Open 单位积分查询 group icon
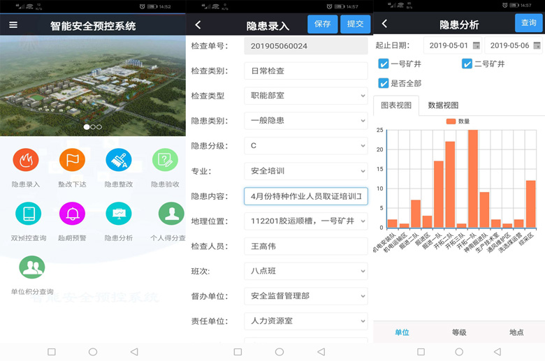Screen dimensions: 545x361 [32, 267]
